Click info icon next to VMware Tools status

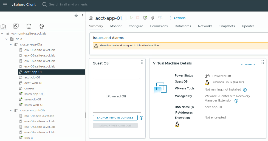(245, 90)
